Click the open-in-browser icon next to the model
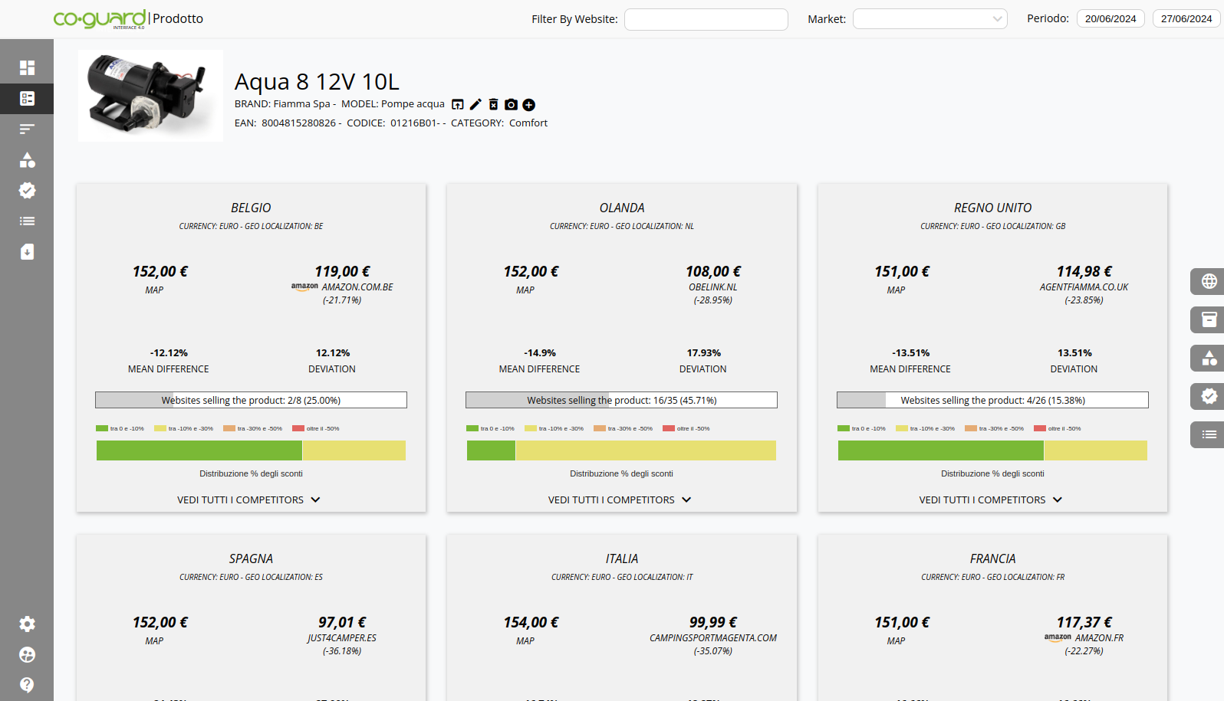This screenshot has width=1224, height=701. tap(458, 105)
